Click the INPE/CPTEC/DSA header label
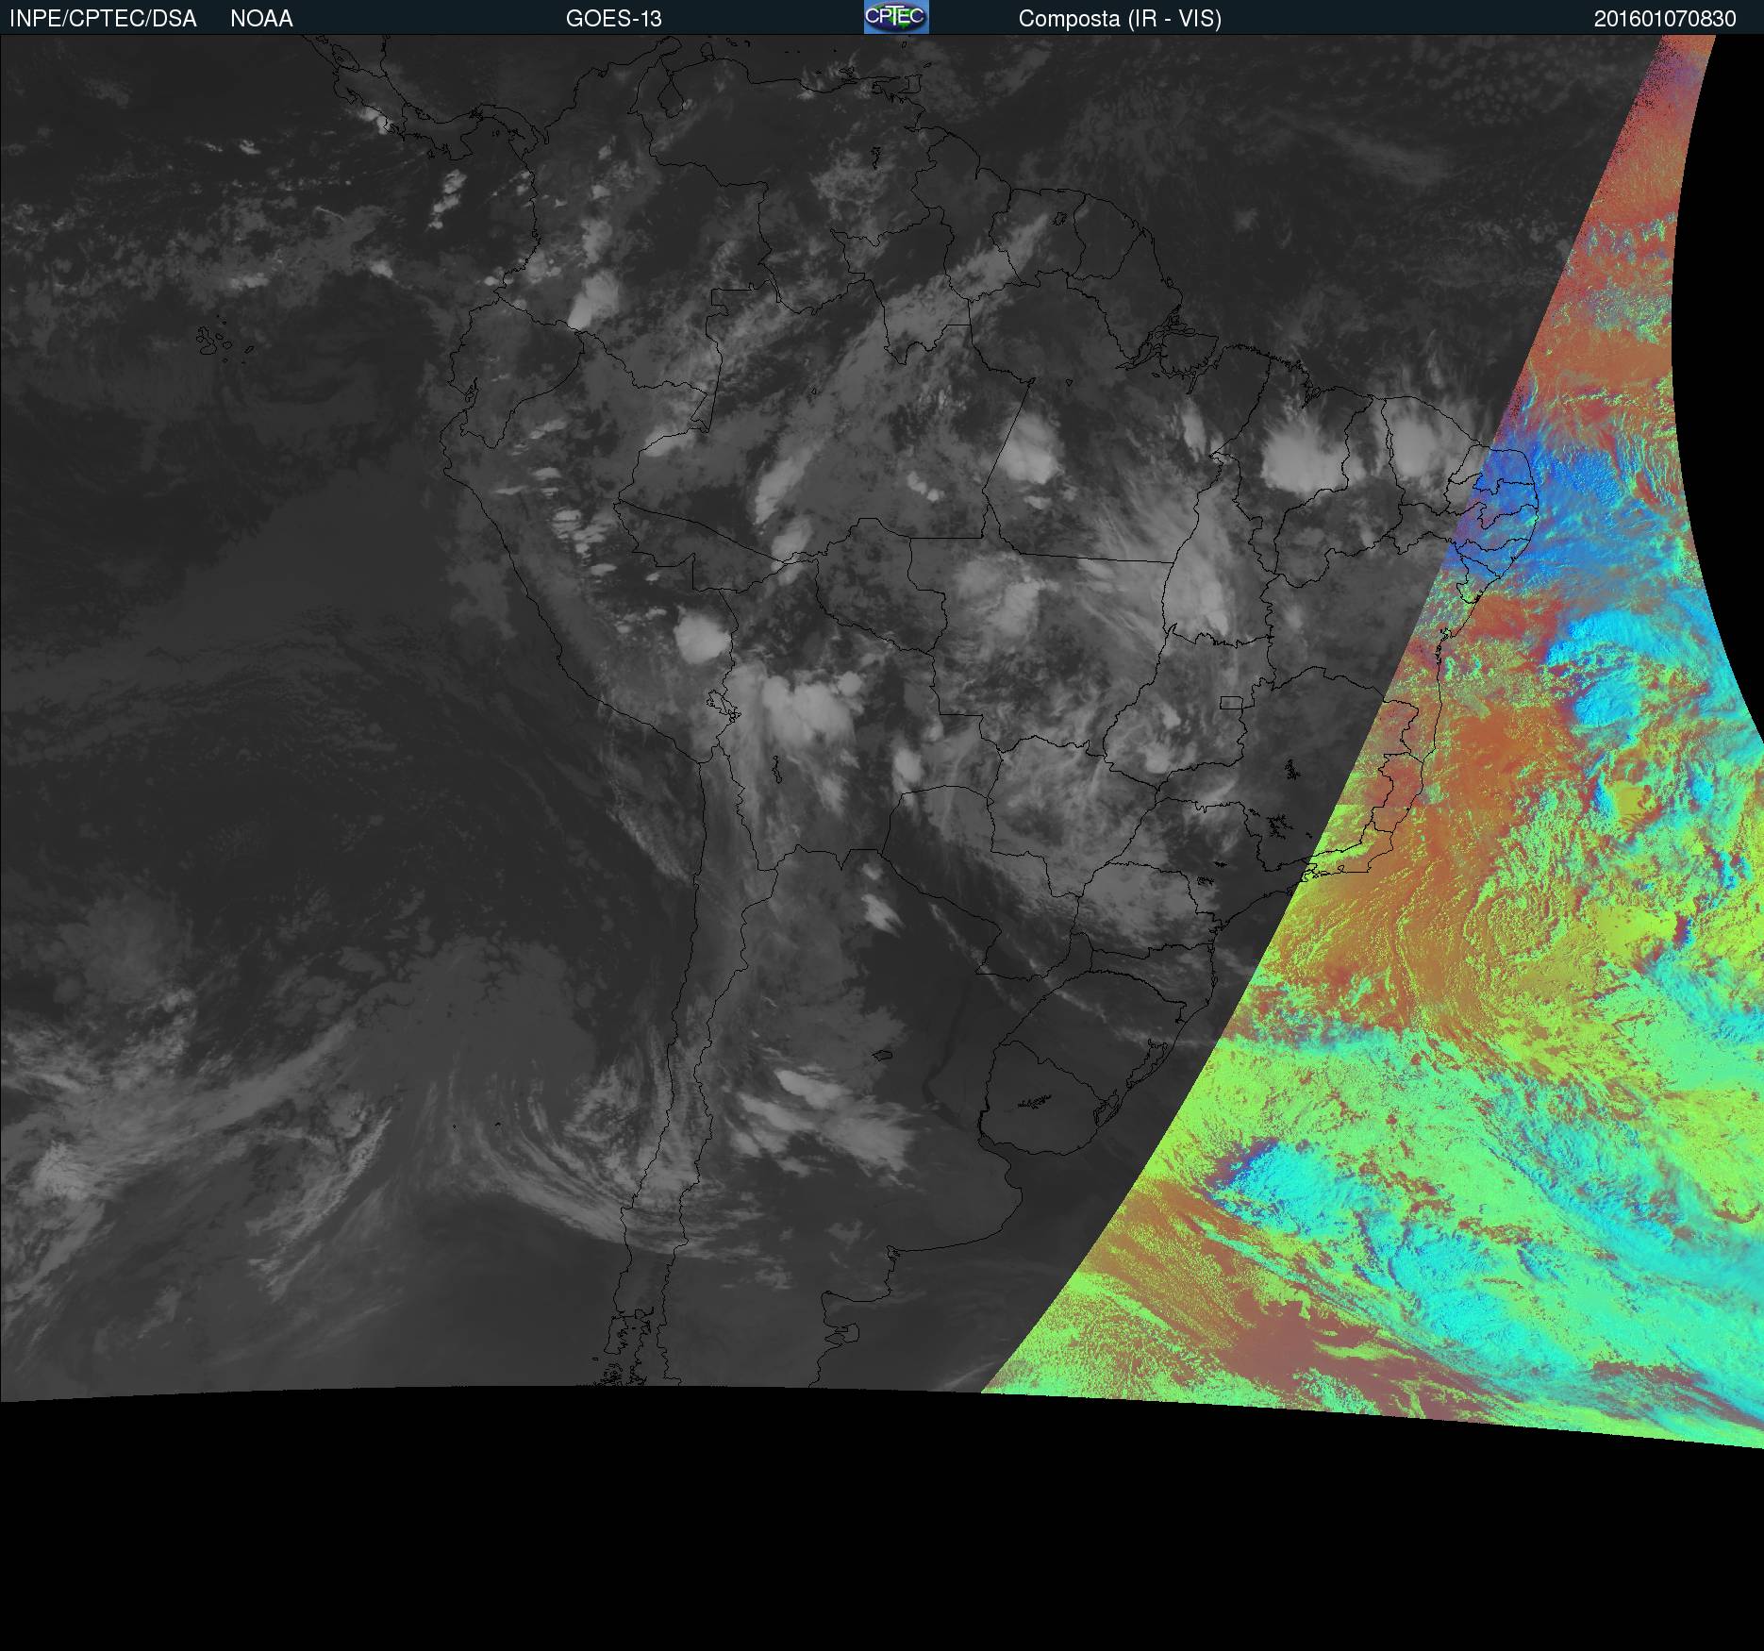The image size is (1764, 1651). click(103, 19)
